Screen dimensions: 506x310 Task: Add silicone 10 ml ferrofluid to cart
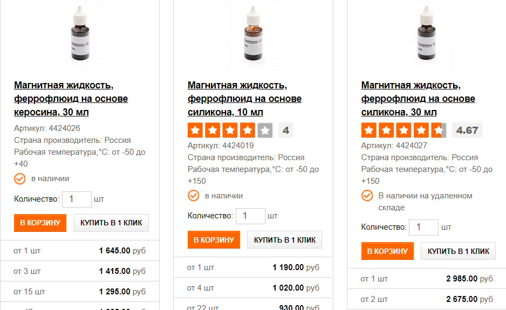pos(214,240)
